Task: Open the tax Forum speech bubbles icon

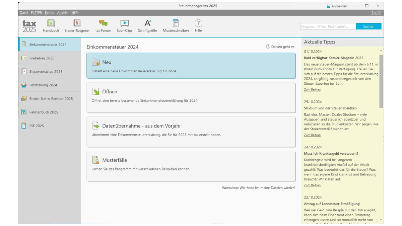Action: (x=103, y=23)
